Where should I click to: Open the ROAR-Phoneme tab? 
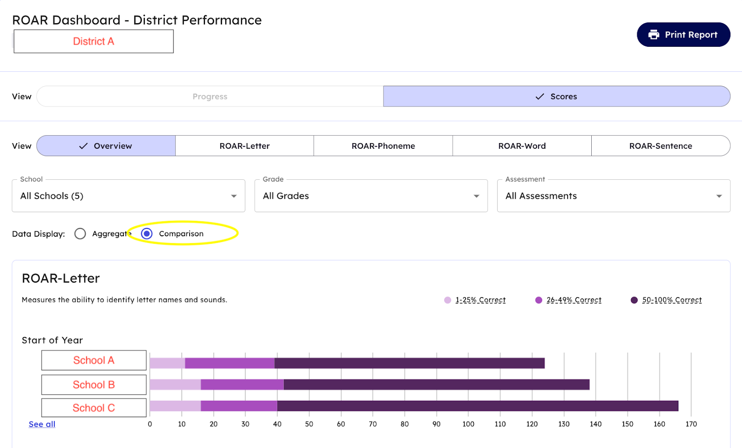[x=383, y=146]
